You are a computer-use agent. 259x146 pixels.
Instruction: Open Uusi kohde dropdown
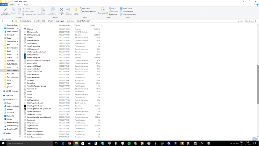[85, 8]
